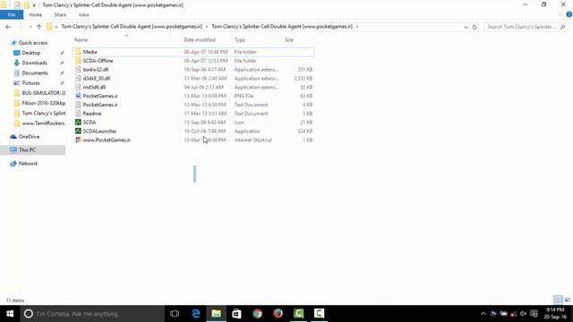Open the Share ribbon tab
Viewport: 573px width, 322px height.
[x=60, y=14]
